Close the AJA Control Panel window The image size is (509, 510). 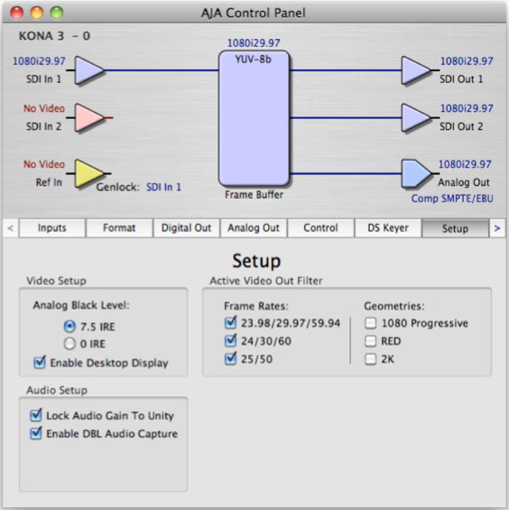(x=17, y=13)
